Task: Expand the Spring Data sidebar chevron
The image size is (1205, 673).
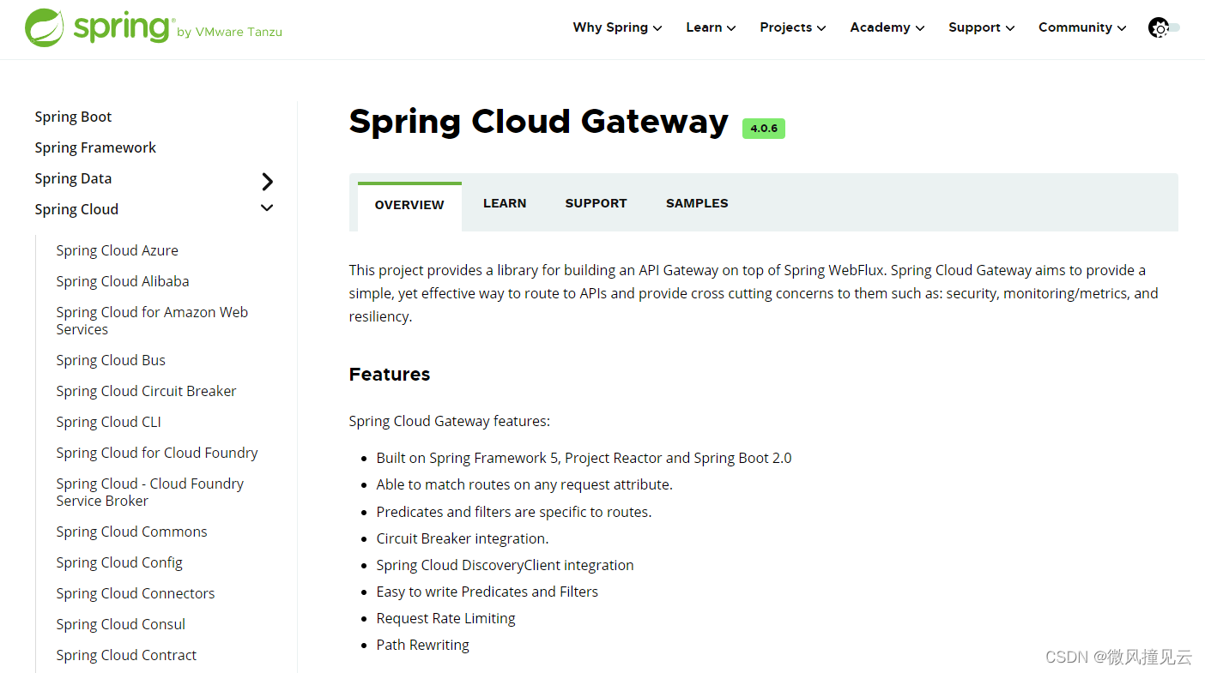Action: coord(267,181)
